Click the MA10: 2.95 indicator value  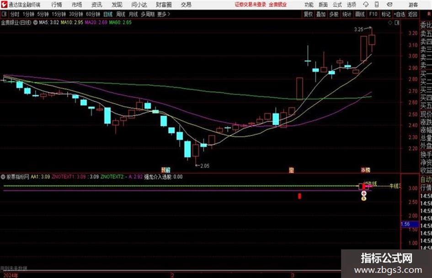coord(72,22)
